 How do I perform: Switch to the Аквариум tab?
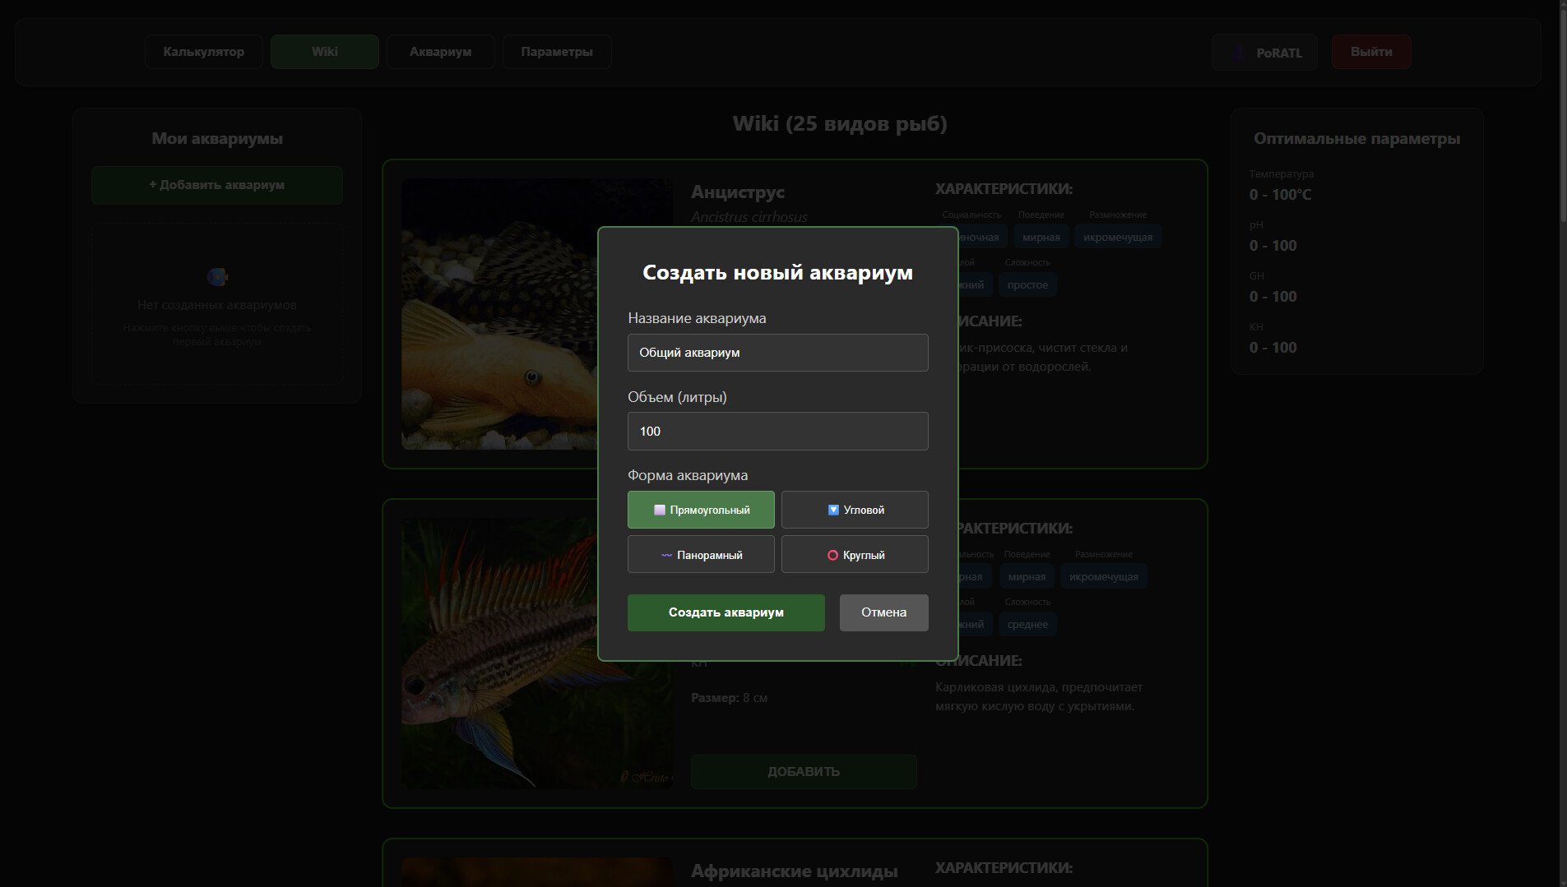pyautogui.click(x=440, y=52)
